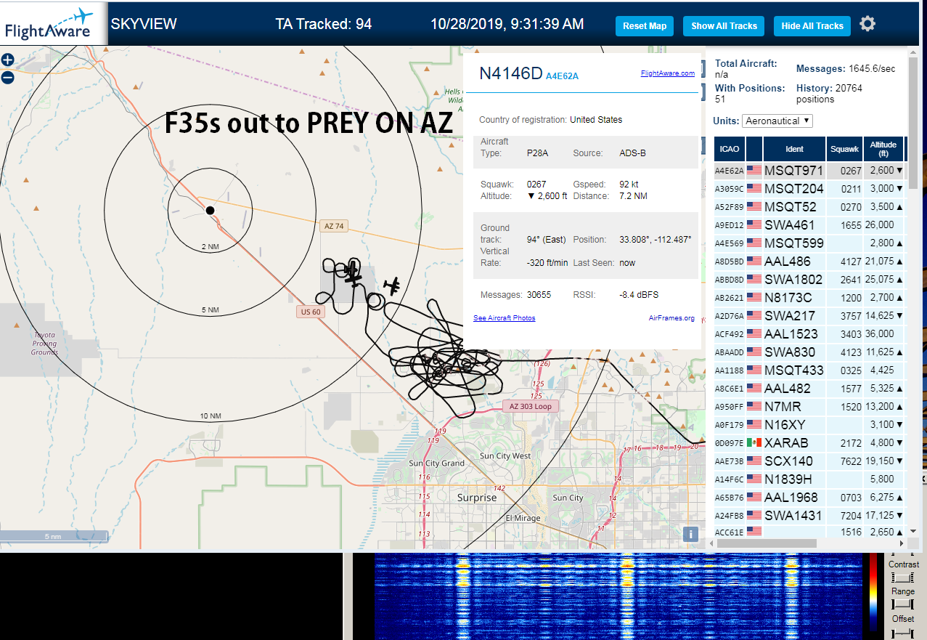Sort table by flag column header
The height and width of the screenshot is (640, 927).
coord(754,149)
